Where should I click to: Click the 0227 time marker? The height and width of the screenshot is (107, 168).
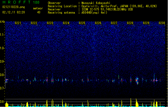(x=114, y=23)
